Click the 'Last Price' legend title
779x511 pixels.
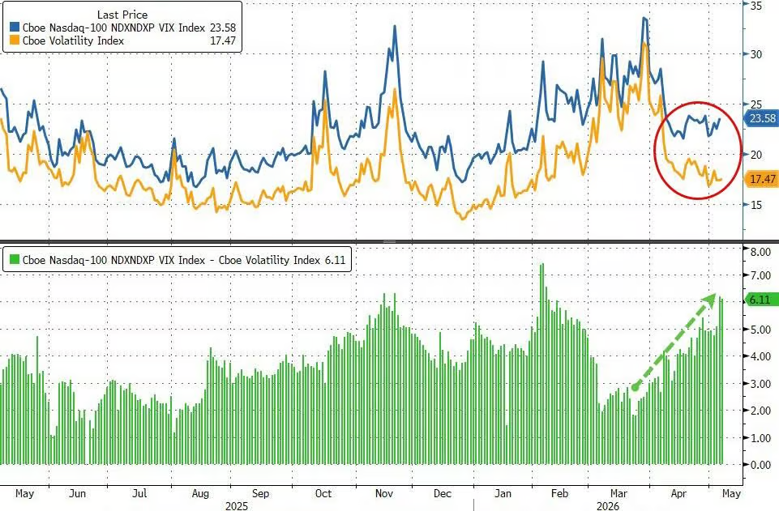tap(122, 15)
